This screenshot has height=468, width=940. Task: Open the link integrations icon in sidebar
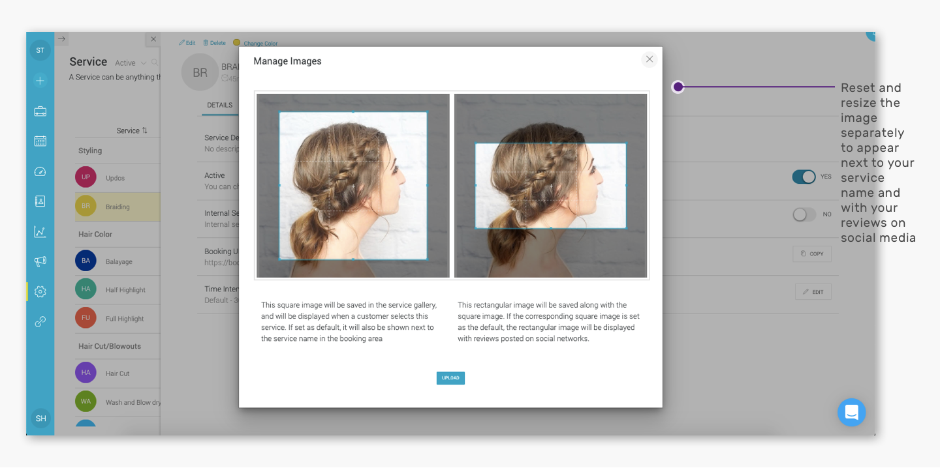point(40,321)
